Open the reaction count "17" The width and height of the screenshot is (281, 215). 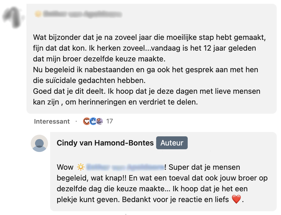pos(109,122)
